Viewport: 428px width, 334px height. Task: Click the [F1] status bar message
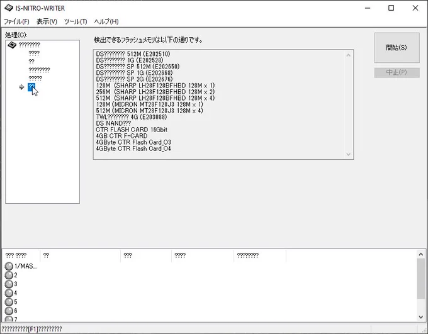coord(32,329)
